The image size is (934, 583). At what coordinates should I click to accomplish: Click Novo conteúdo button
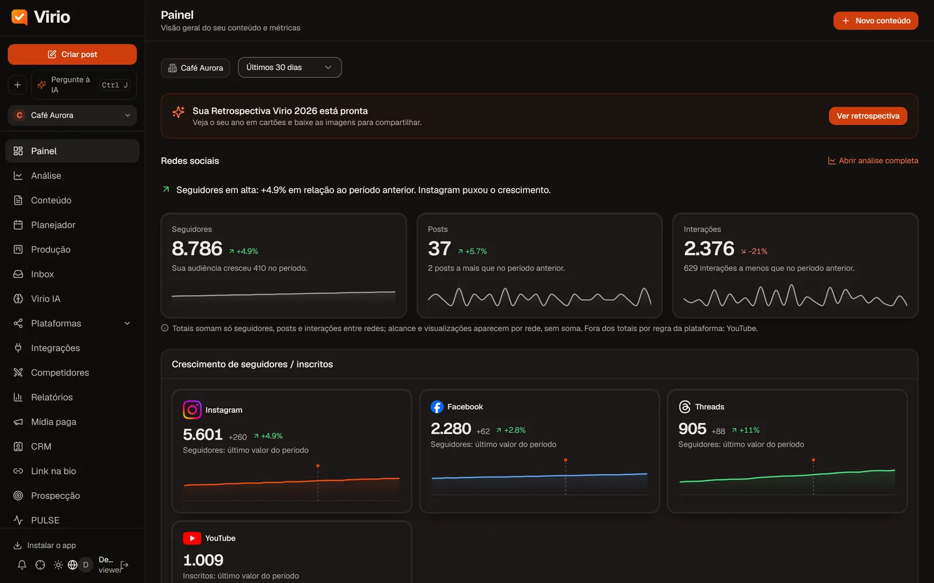876,20
